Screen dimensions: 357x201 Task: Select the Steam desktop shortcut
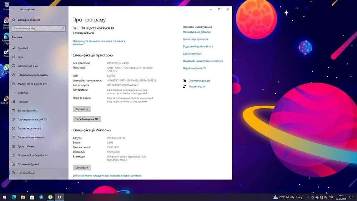point(6,53)
